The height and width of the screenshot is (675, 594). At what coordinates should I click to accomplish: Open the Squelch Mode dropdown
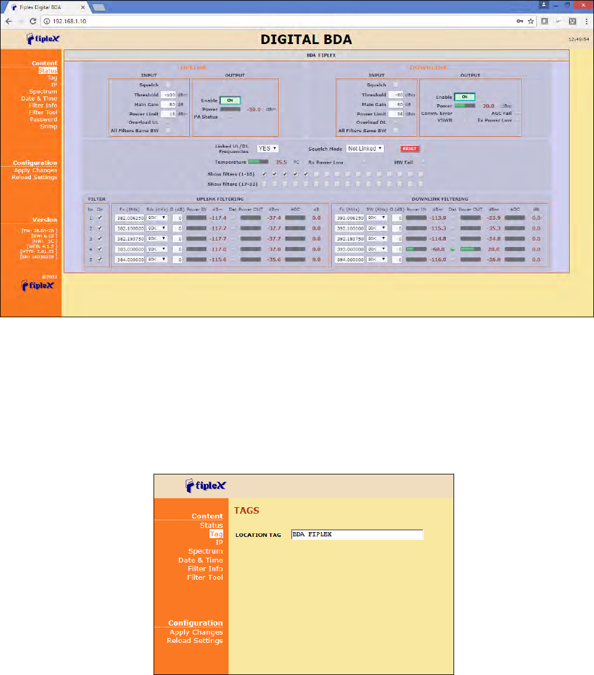coord(365,149)
